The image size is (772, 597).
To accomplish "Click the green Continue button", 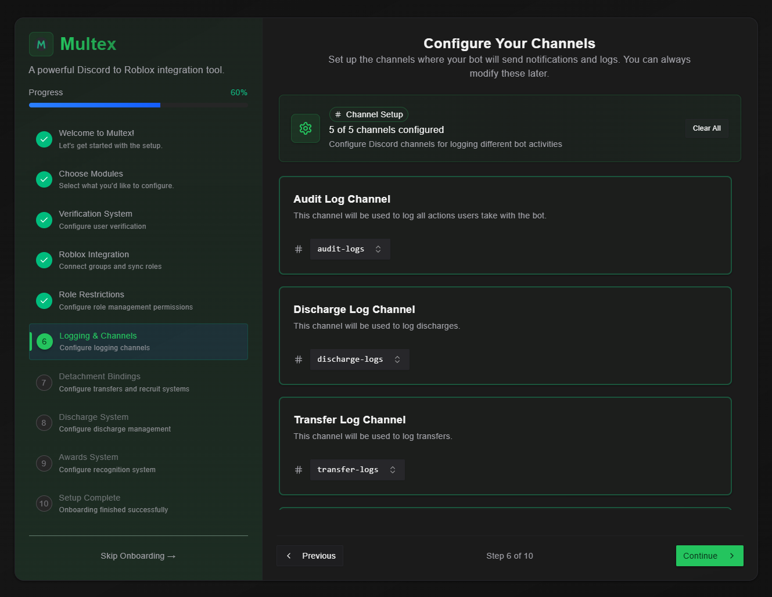I will click(x=709, y=556).
